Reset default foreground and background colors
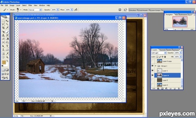 point(3,66)
